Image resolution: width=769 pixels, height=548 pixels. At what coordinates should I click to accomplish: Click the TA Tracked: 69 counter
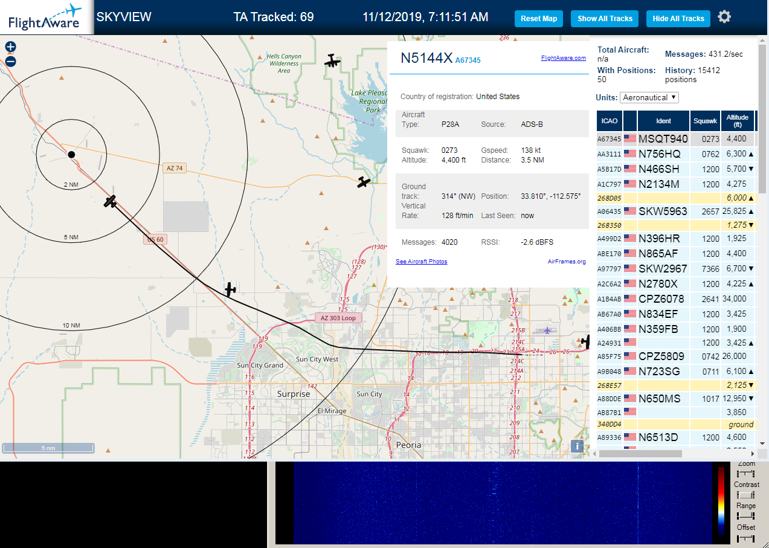coord(274,17)
